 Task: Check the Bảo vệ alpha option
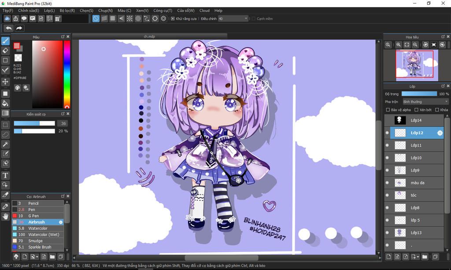(x=388, y=110)
